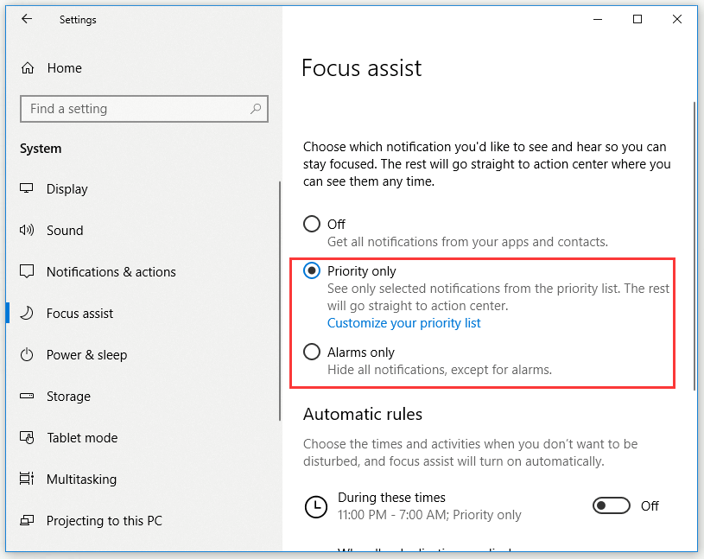Select the Off notification option
704x559 pixels.
click(311, 223)
